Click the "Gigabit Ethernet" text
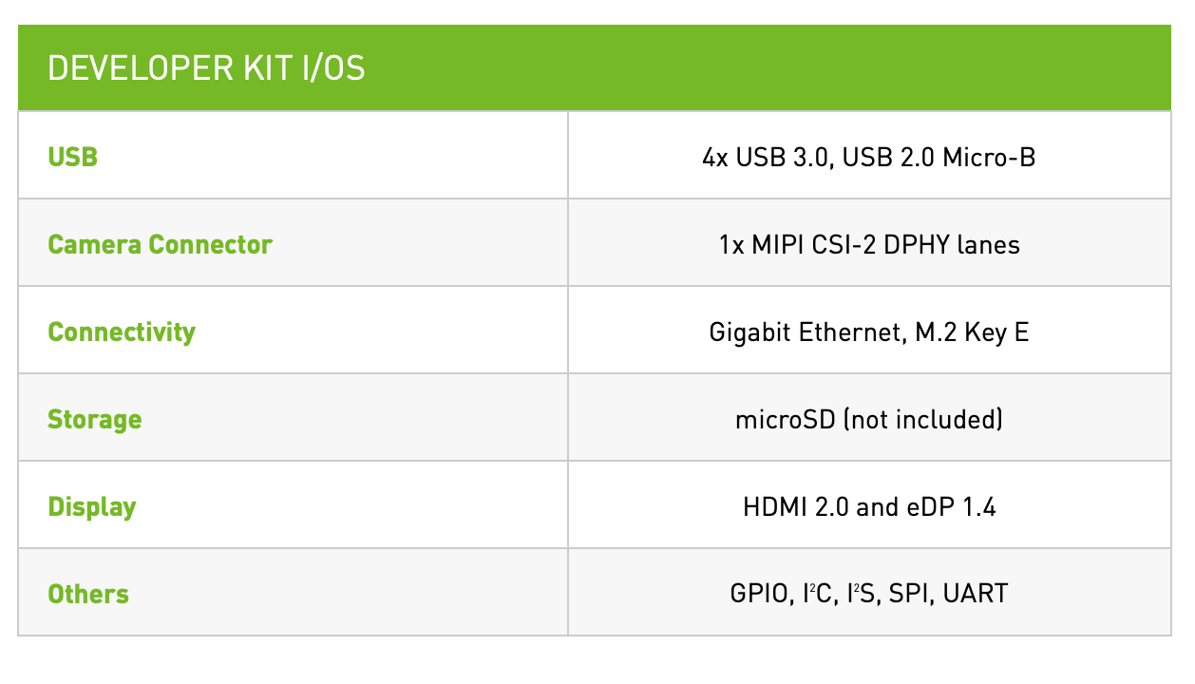1195x684 pixels. (800, 332)
